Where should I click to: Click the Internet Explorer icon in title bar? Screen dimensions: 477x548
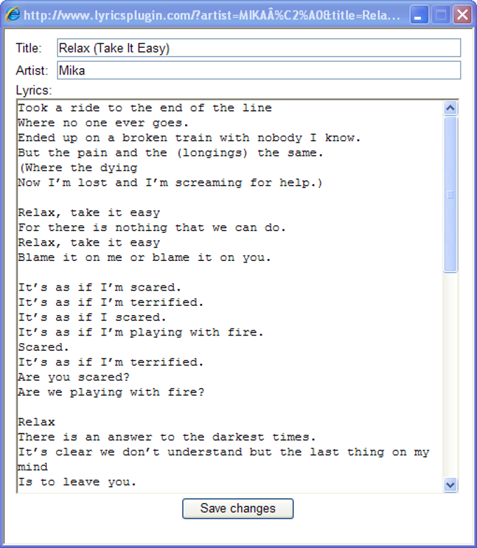point(13,15)
